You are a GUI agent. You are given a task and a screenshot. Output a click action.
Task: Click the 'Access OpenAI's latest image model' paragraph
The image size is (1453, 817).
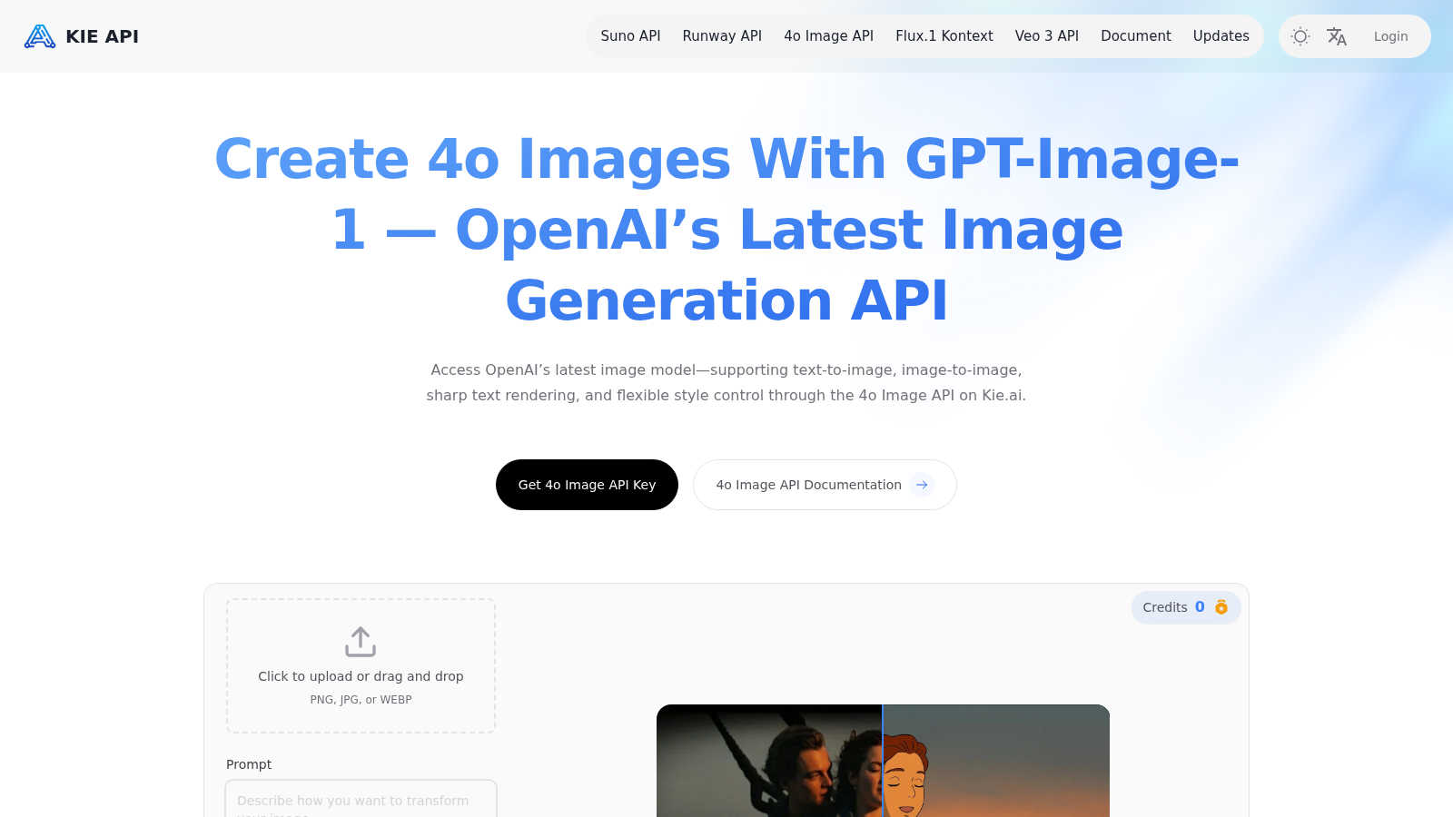(726, 382)
